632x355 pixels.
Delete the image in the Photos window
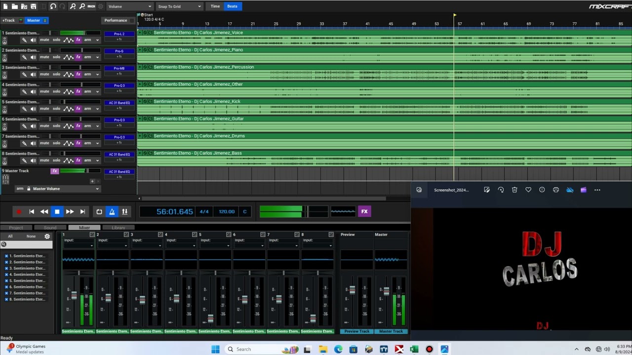tap(514, 190)
